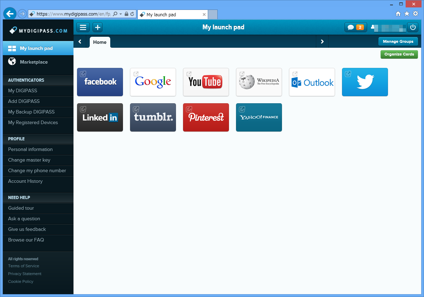Click the Tumblr card's external link icon

click(136, 109)
